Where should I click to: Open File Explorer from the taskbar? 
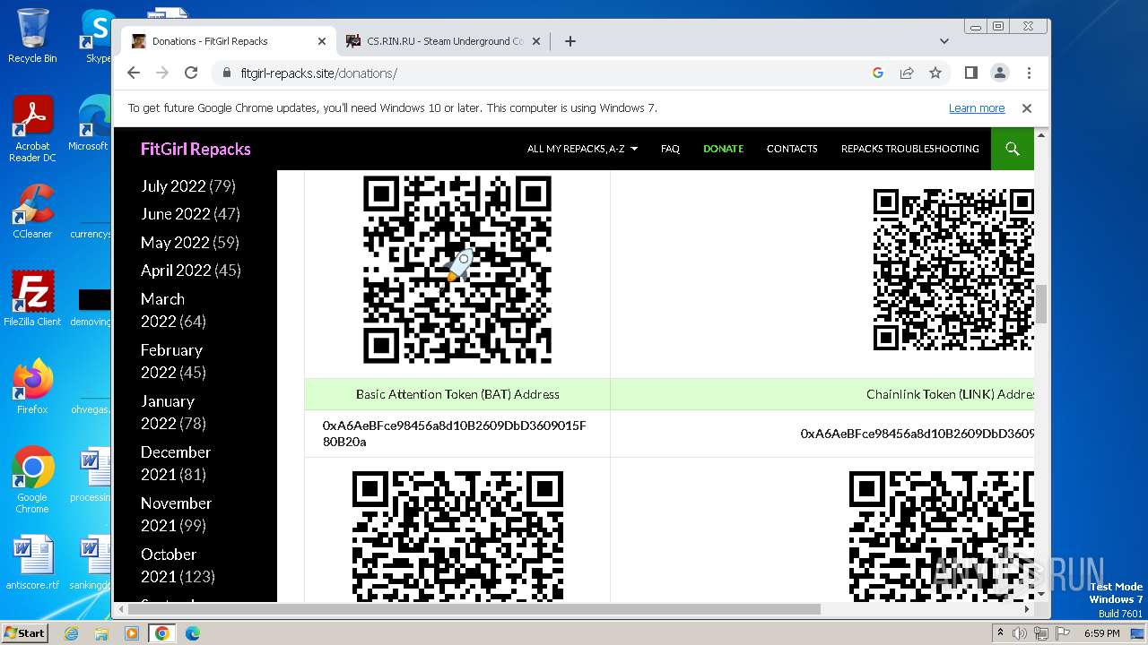click(101, 633)
